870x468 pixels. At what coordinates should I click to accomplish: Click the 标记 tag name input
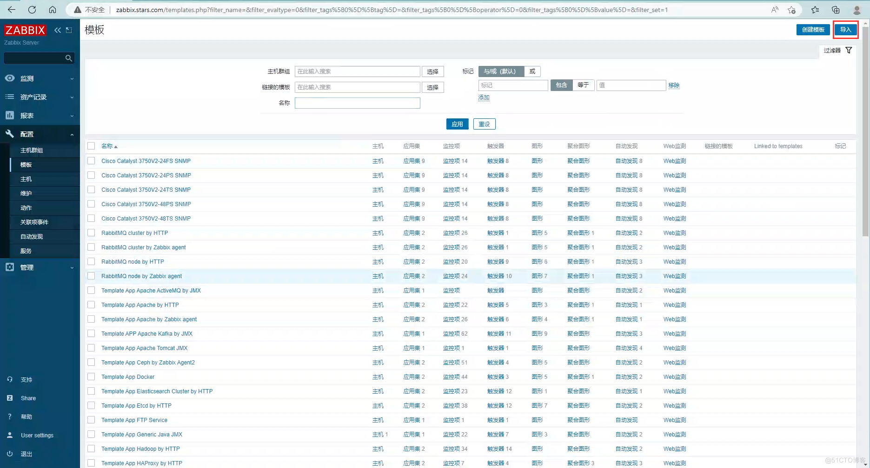[x=513, y=85]
